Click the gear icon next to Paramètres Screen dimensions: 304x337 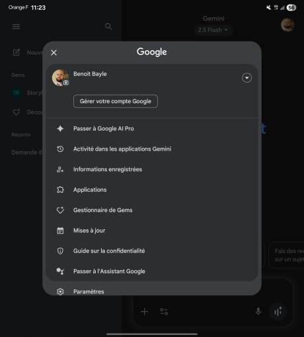click(x=60, y=291)
